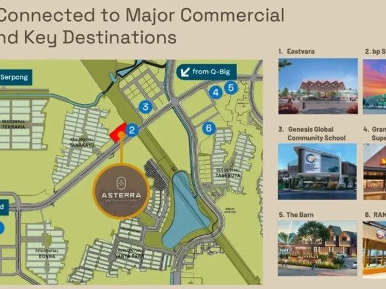Click the arrow icon beside from Q-Big
Screen dimensions: 386x289
185,72
